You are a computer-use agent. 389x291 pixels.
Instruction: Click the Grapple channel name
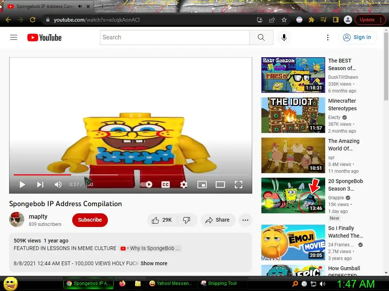[x=336, y=198]
